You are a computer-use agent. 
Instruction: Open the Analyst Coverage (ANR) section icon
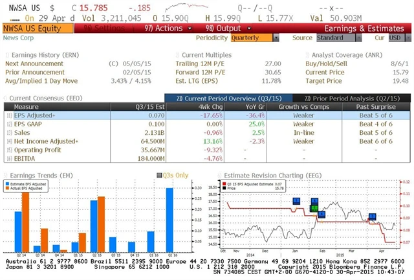click(307, 54)
